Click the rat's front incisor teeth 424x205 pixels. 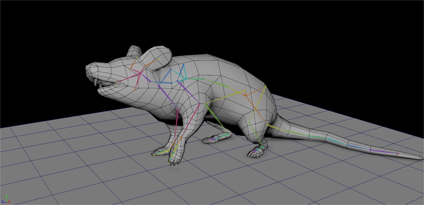pyautogui.click(x=96, y=82)
